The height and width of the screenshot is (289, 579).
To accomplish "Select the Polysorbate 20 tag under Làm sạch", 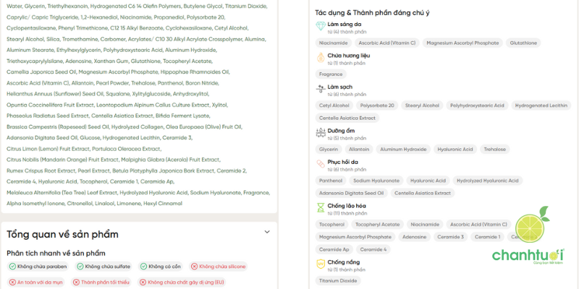I will tap(377, 105).
